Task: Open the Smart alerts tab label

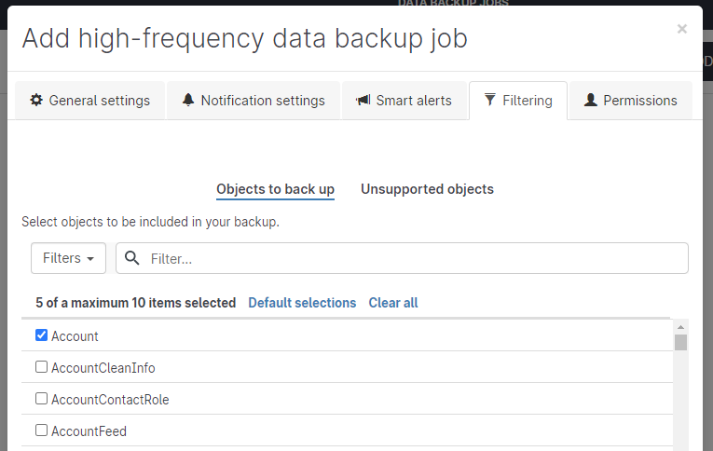Action: [413, 101]
